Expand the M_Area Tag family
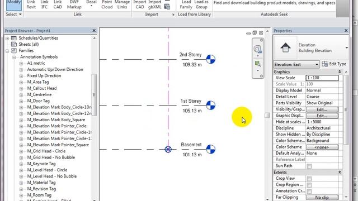 21,82
